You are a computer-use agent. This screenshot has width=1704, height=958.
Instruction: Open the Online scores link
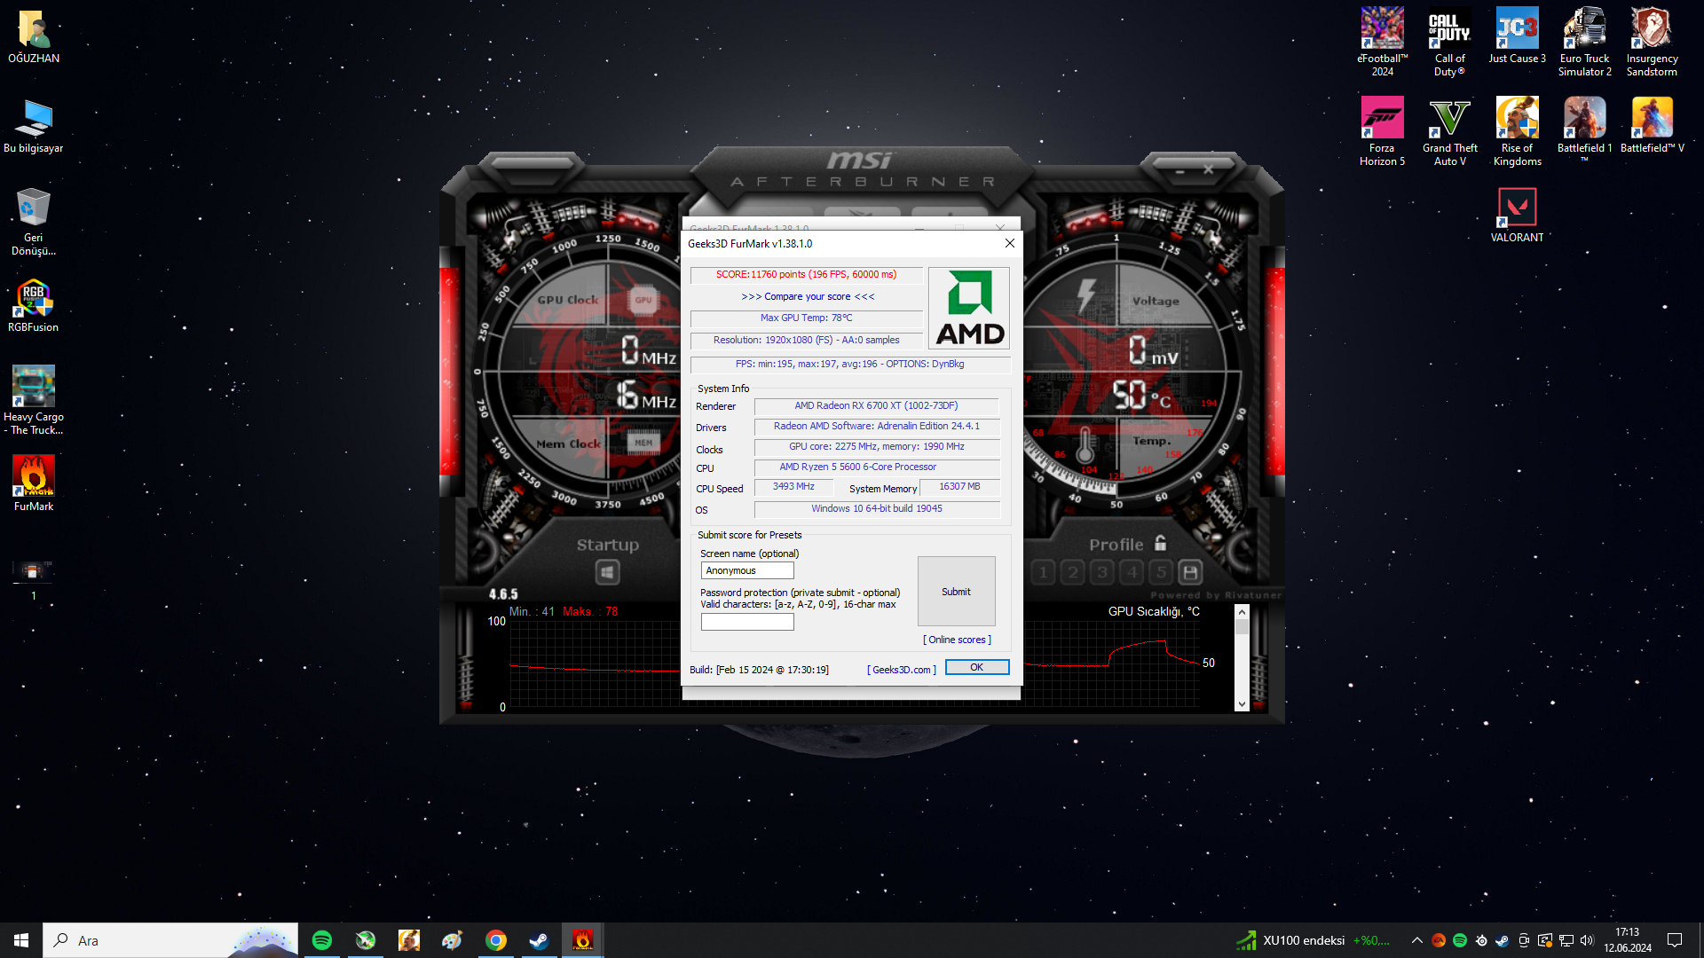point(957,640)
